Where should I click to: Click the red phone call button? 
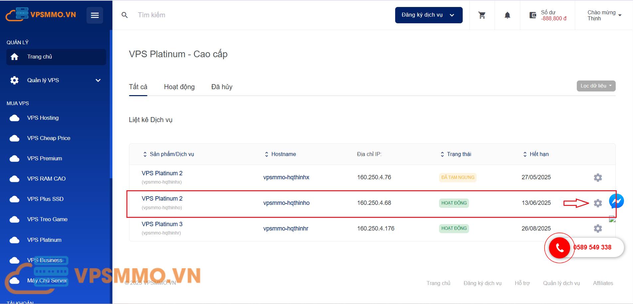pos(559,248)
